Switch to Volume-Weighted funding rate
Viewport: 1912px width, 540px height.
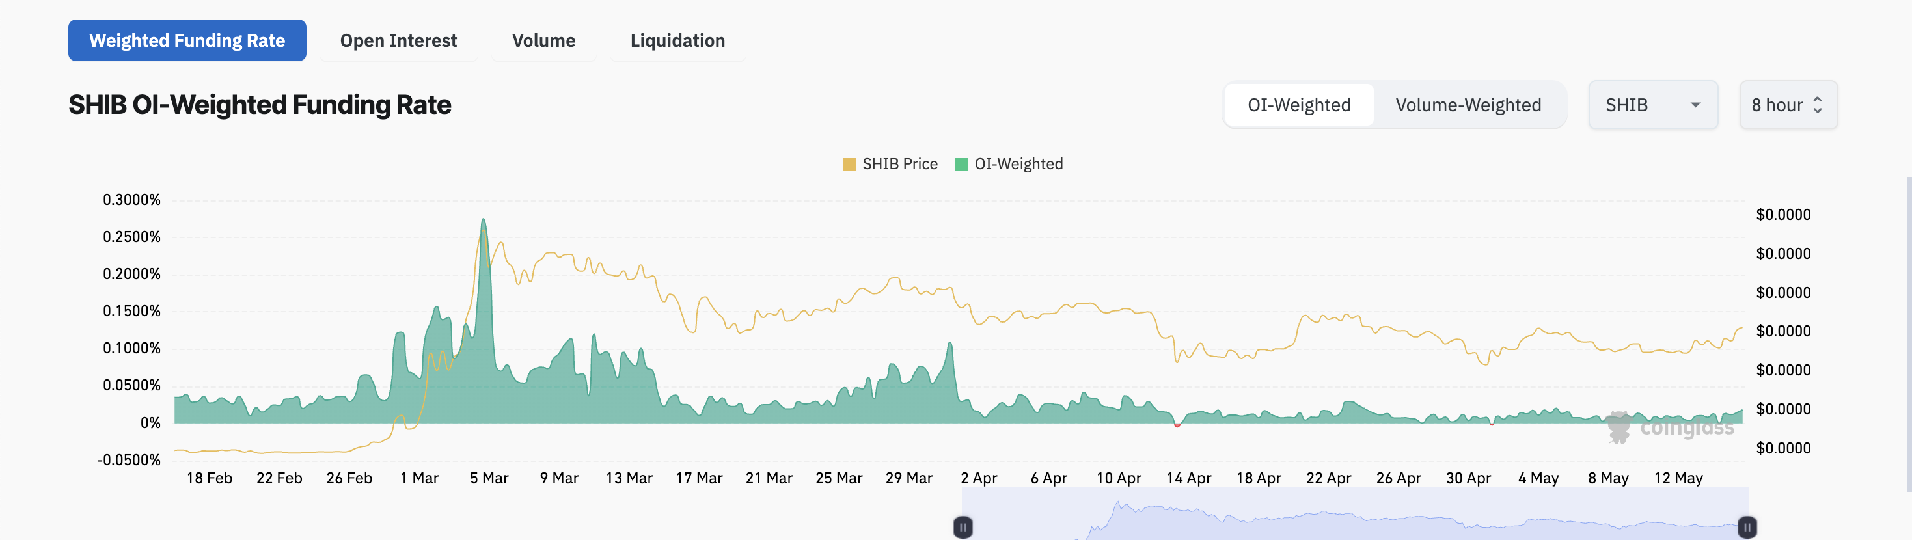(x=1468, y=105)
